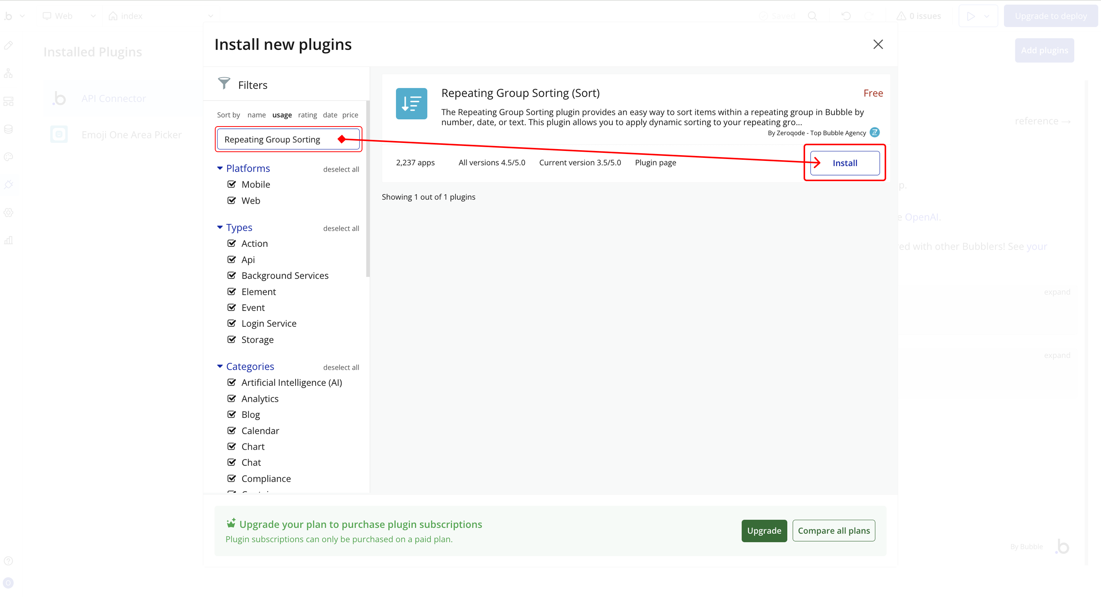This screenshot has width=1101, height=597.
Task: Uncheck the Background Services type checkbox
Action: pyautogui.click(x=232, y=275)
